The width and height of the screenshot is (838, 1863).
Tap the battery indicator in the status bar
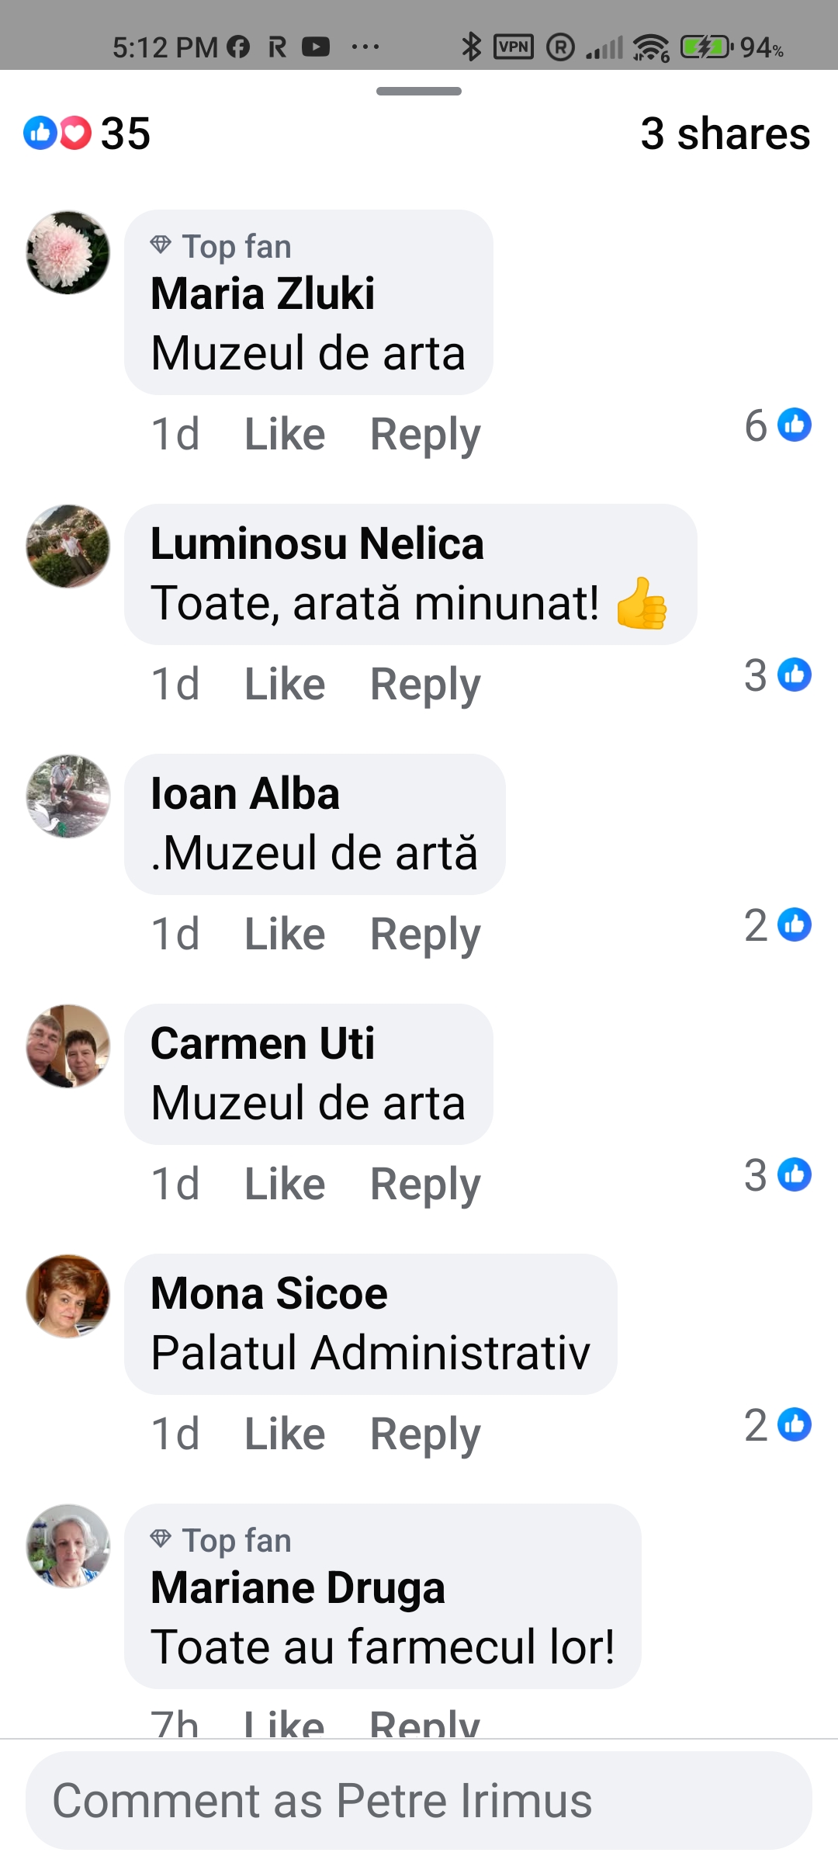point(706,47)
